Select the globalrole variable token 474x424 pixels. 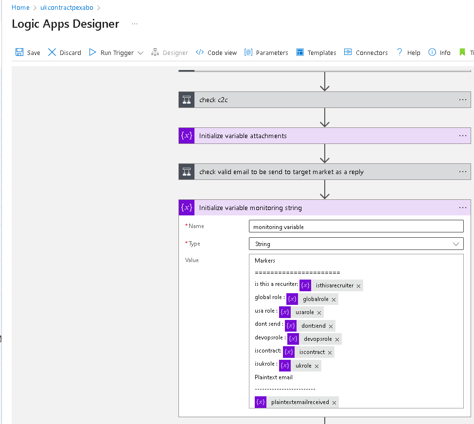pos(312,299)
